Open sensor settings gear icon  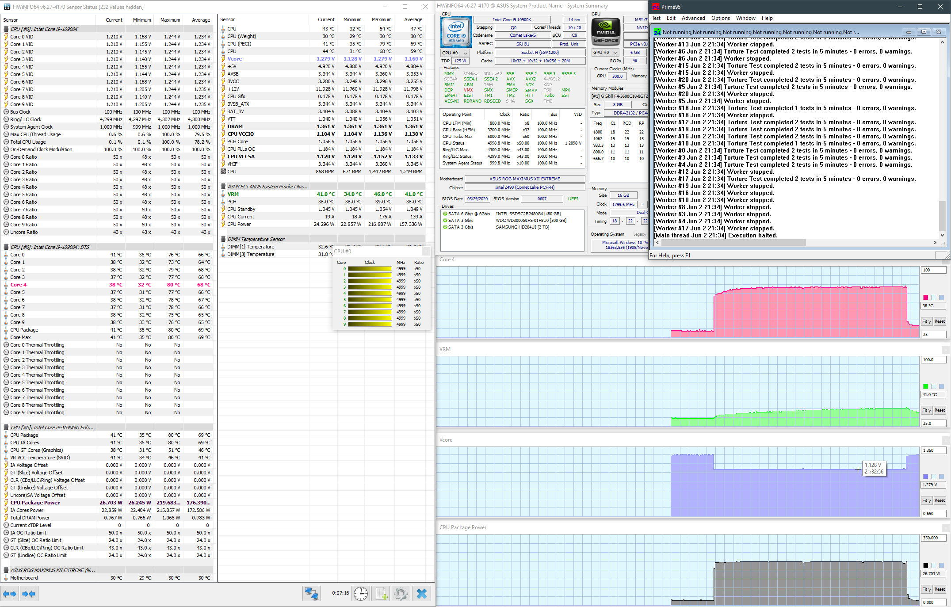(x=401, y=594)
